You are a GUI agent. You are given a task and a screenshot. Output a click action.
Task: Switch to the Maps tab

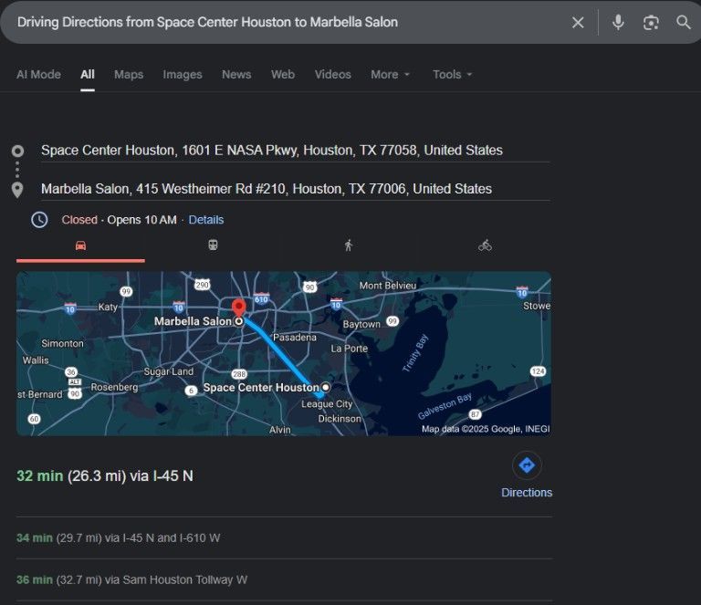click(129, 74)
